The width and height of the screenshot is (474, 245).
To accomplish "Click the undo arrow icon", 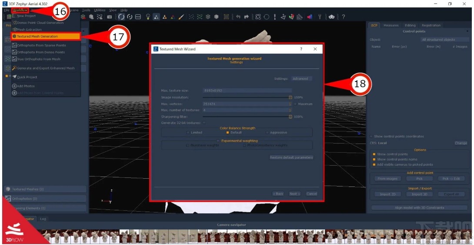I will [238, 17].
